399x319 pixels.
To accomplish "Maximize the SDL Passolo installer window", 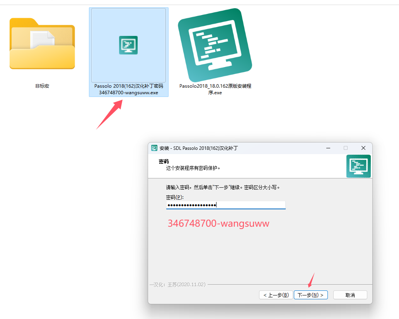I will point(346,148).
